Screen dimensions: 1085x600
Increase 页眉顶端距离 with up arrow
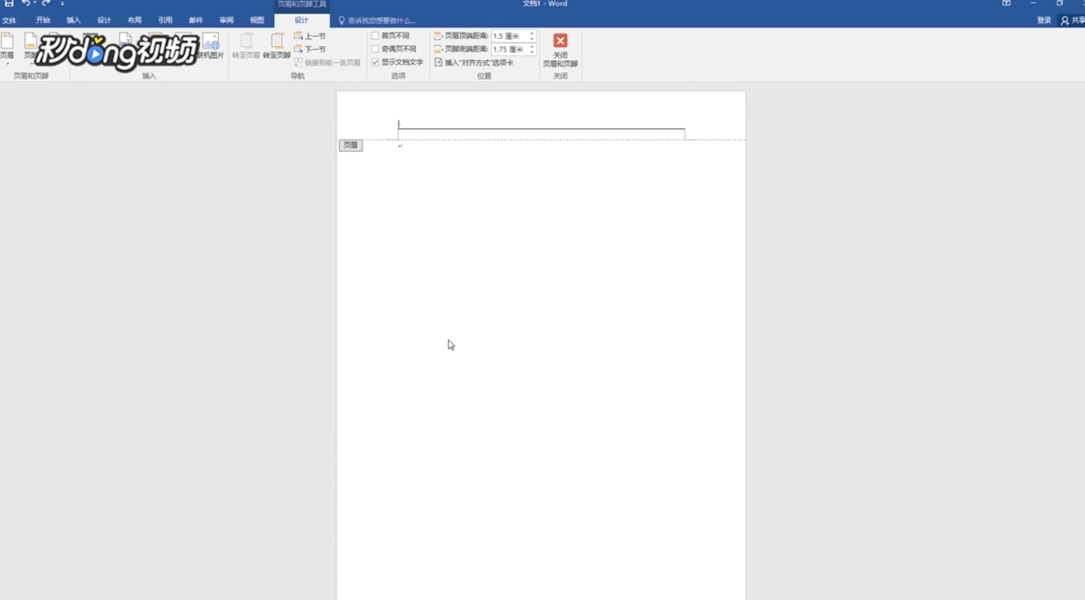(532, 33)
